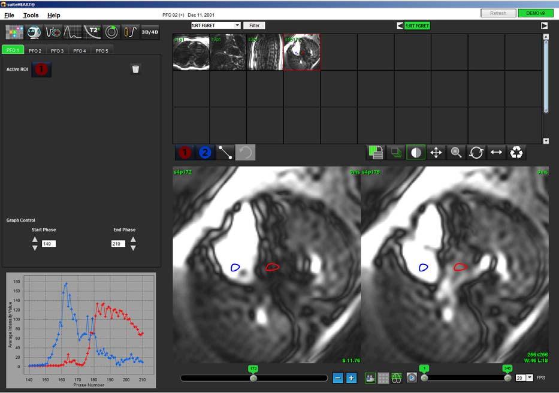
Task: Open the FPS value dropdown
Action: click(x=530, y=377)
